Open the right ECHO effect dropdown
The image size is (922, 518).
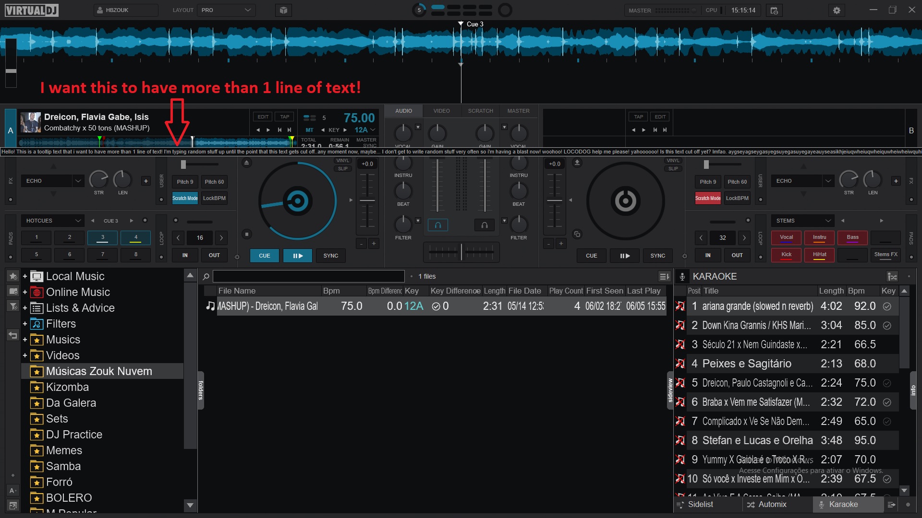pyautogui.click(x=802, y=181)
